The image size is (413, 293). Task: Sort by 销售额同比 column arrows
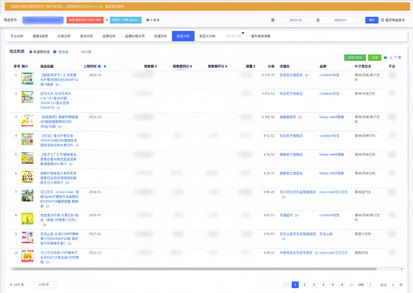191,66
